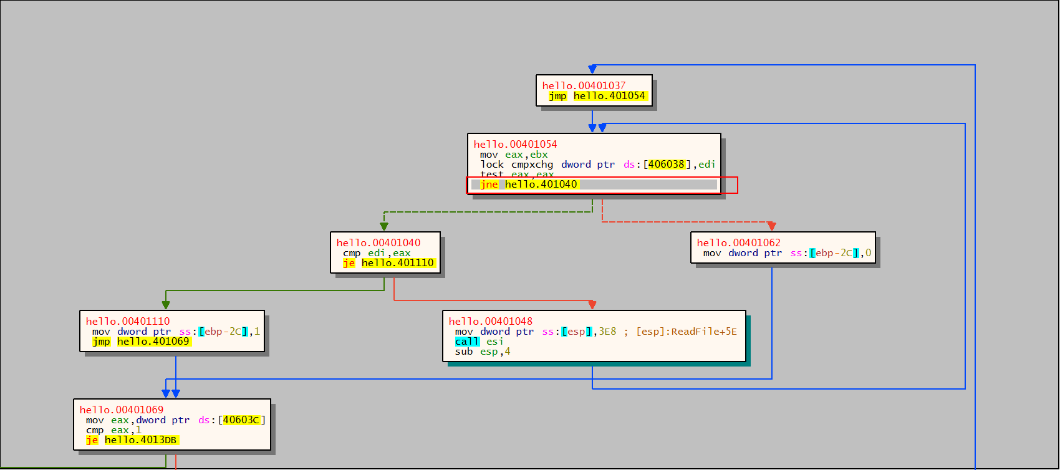Select the je hello.401110 jump line
The width and height of the screenshot is (1060, 470).
(x=389, y=263)
